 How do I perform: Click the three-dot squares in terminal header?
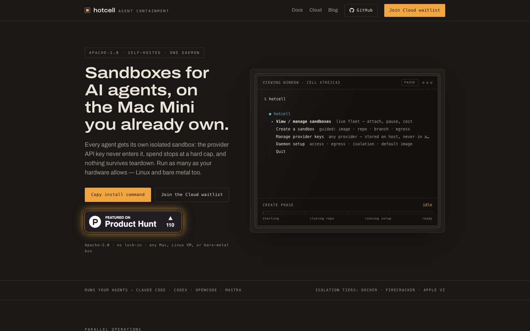(427, 83)
